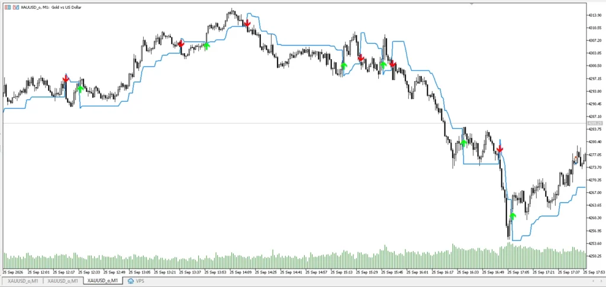
Task: Click the small chart icon before XAUUSD_o title
Action: 15,7
